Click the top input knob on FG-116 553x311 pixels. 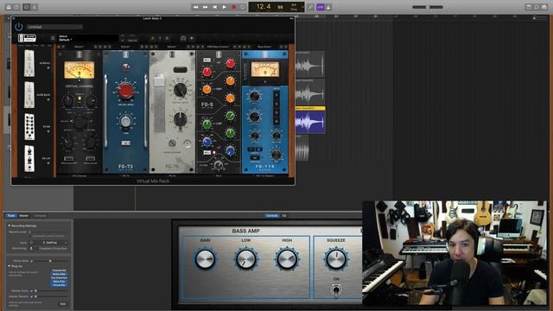[x=254, y=96]
